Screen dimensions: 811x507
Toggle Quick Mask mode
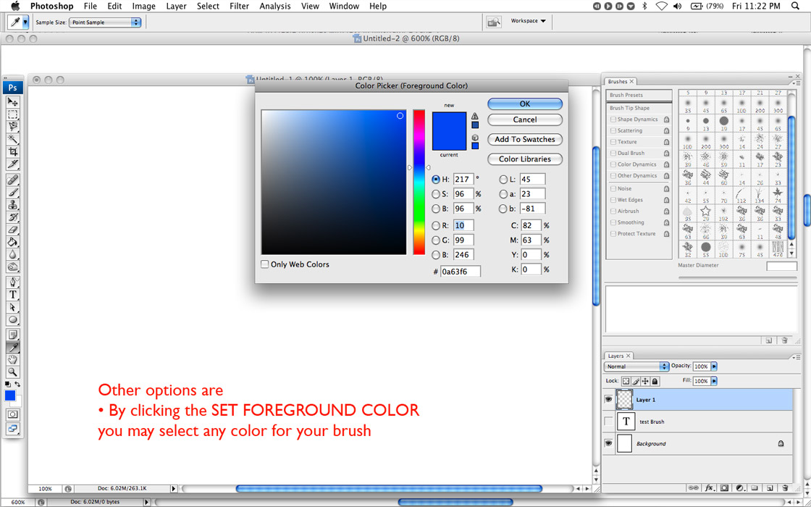[x=13, y=414]
